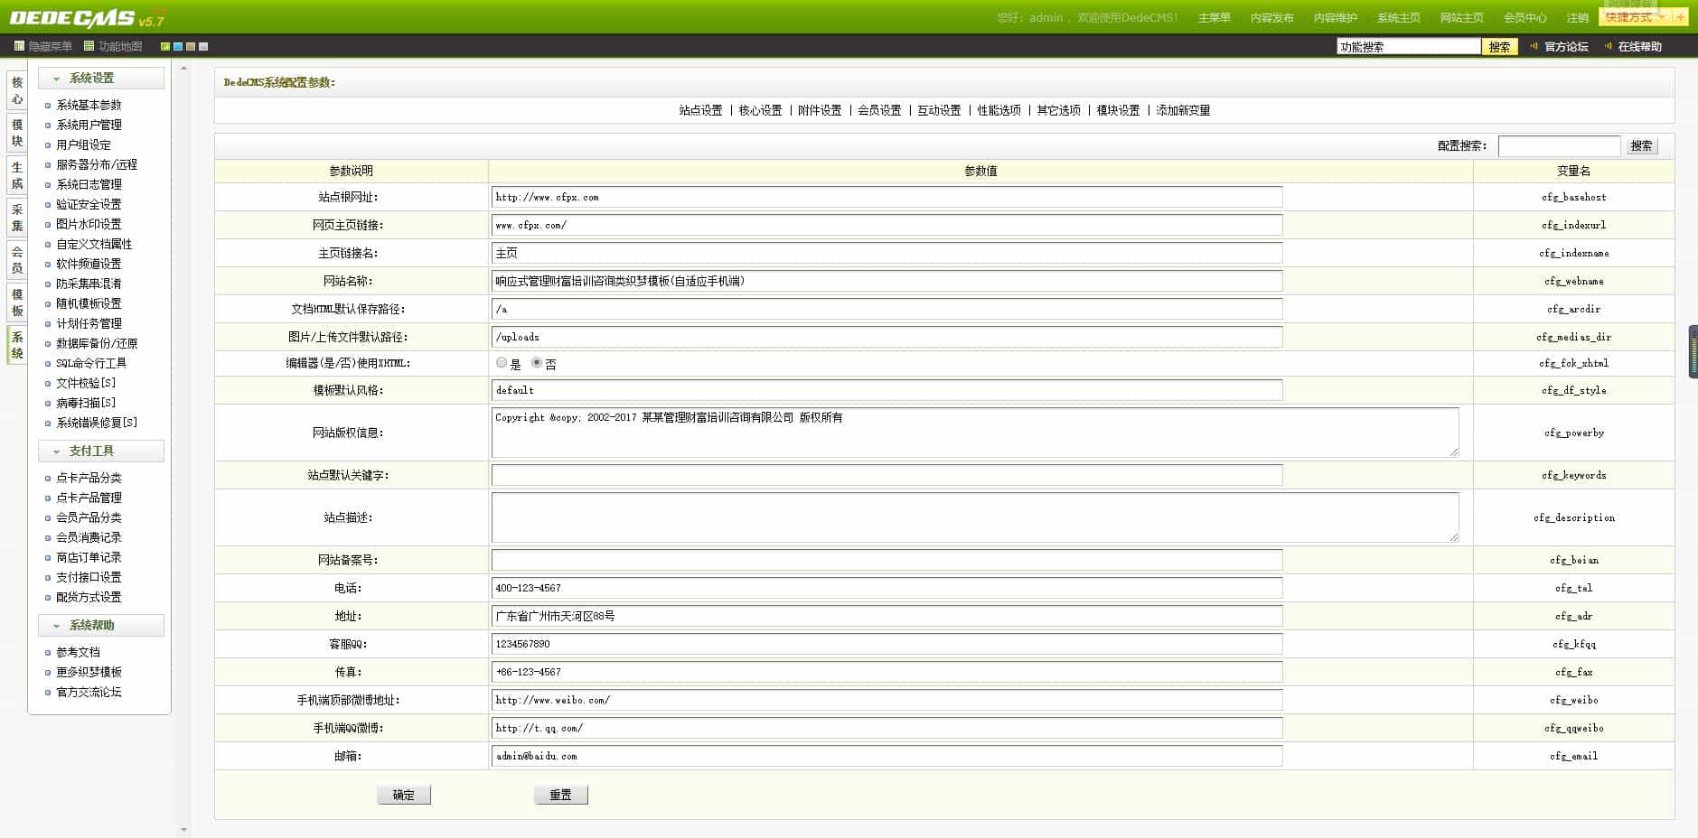Click the 站点根网址 input field
Viewport: 1698px width, 838px height.
click(887, 197)
